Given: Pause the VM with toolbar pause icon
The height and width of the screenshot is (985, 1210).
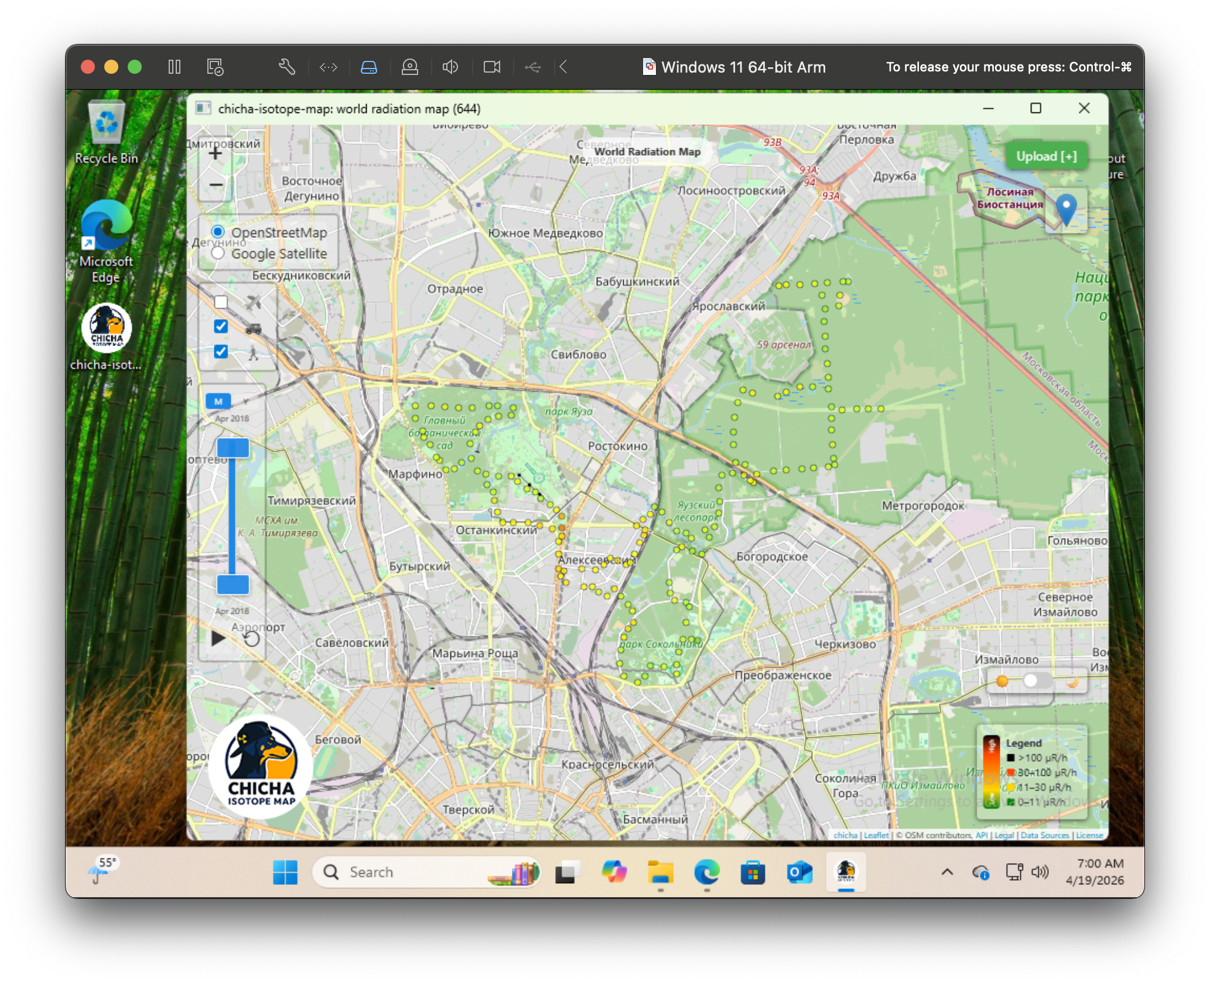Looking at the screenshot, I should pyautogui.click(x=175, y=67).
